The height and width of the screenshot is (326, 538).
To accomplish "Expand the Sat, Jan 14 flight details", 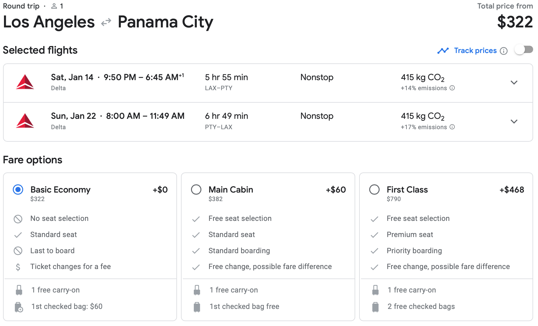I will coord(514,83).
